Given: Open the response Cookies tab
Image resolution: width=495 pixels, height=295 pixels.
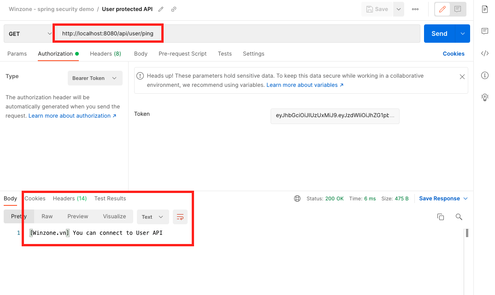Looking at the screenshot, I should tap(35, 199).
